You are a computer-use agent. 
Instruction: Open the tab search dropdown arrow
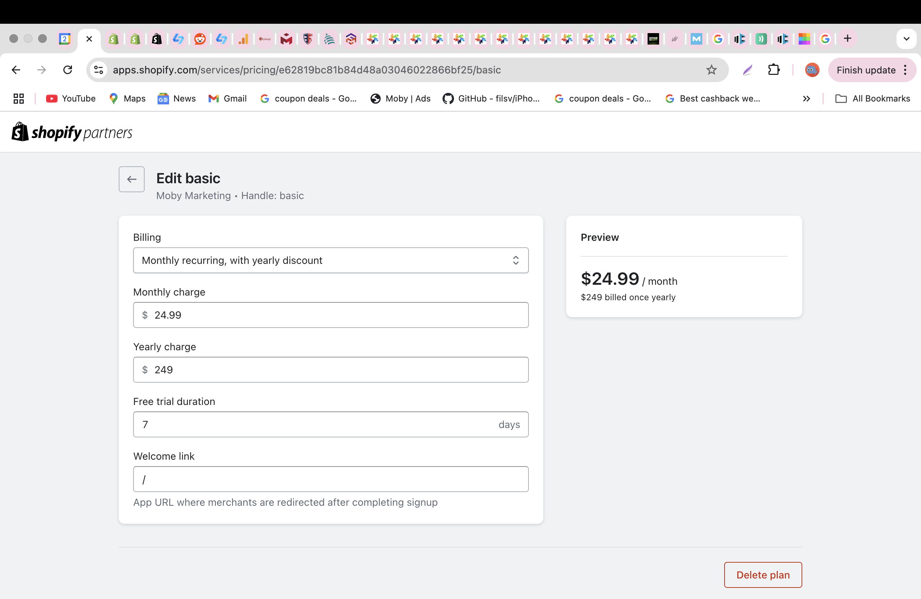(906, 38)
